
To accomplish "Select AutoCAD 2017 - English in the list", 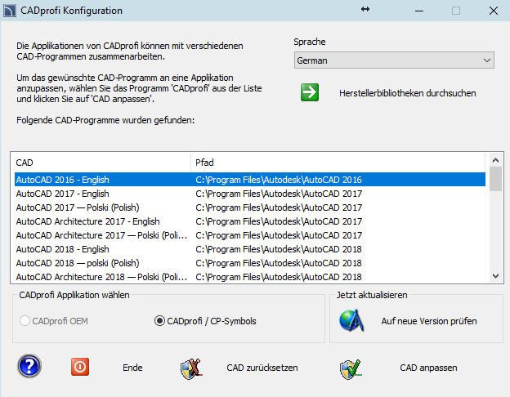I will pos(63,194).
